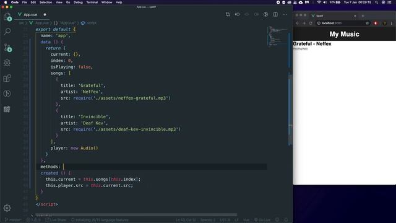
Task: Reload the localhost page in browser
Action: [311, 23]
